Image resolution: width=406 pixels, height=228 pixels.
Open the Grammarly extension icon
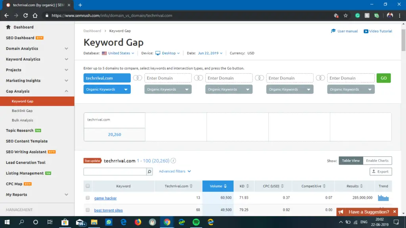point(357,15)
